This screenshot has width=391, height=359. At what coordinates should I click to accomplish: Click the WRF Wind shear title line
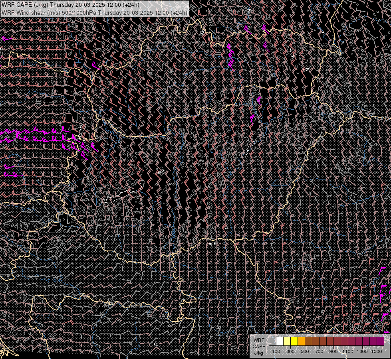95,12
